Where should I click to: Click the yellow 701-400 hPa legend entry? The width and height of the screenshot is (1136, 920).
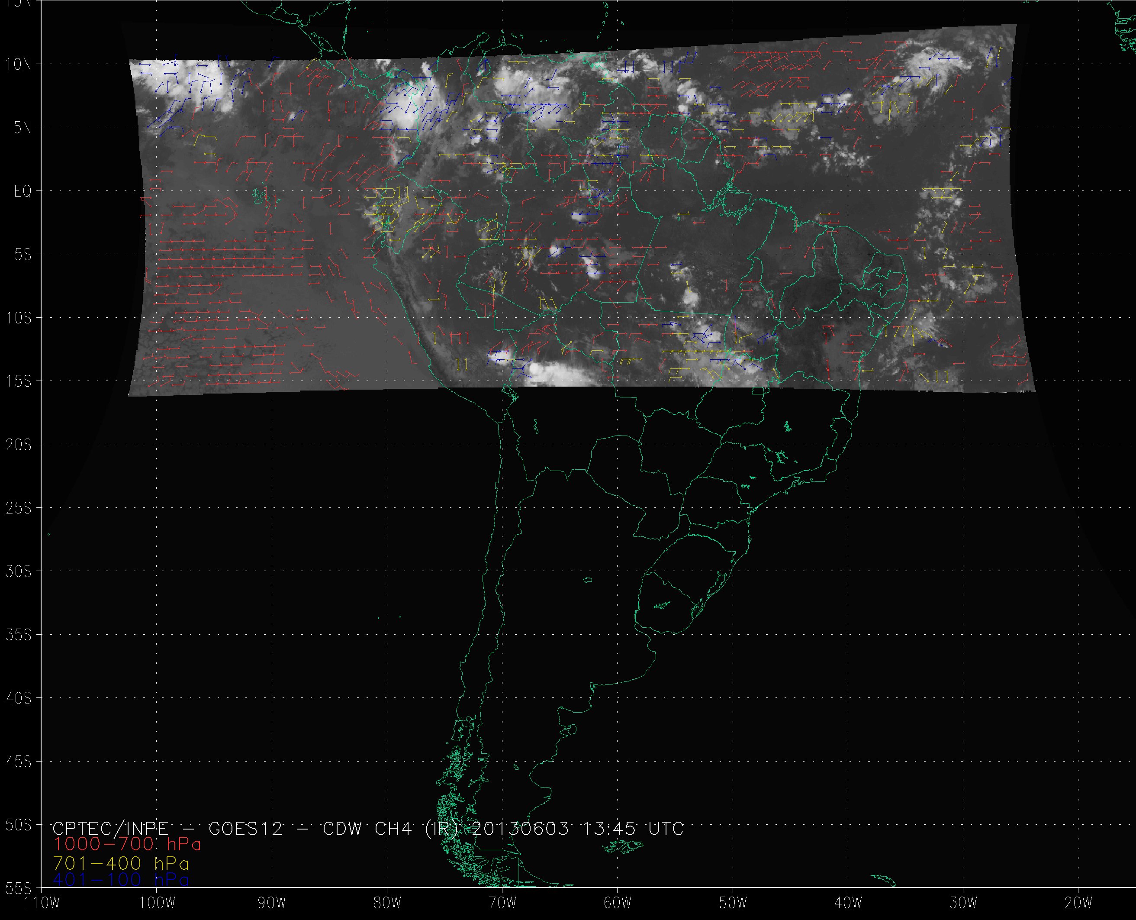click(121, 863)
